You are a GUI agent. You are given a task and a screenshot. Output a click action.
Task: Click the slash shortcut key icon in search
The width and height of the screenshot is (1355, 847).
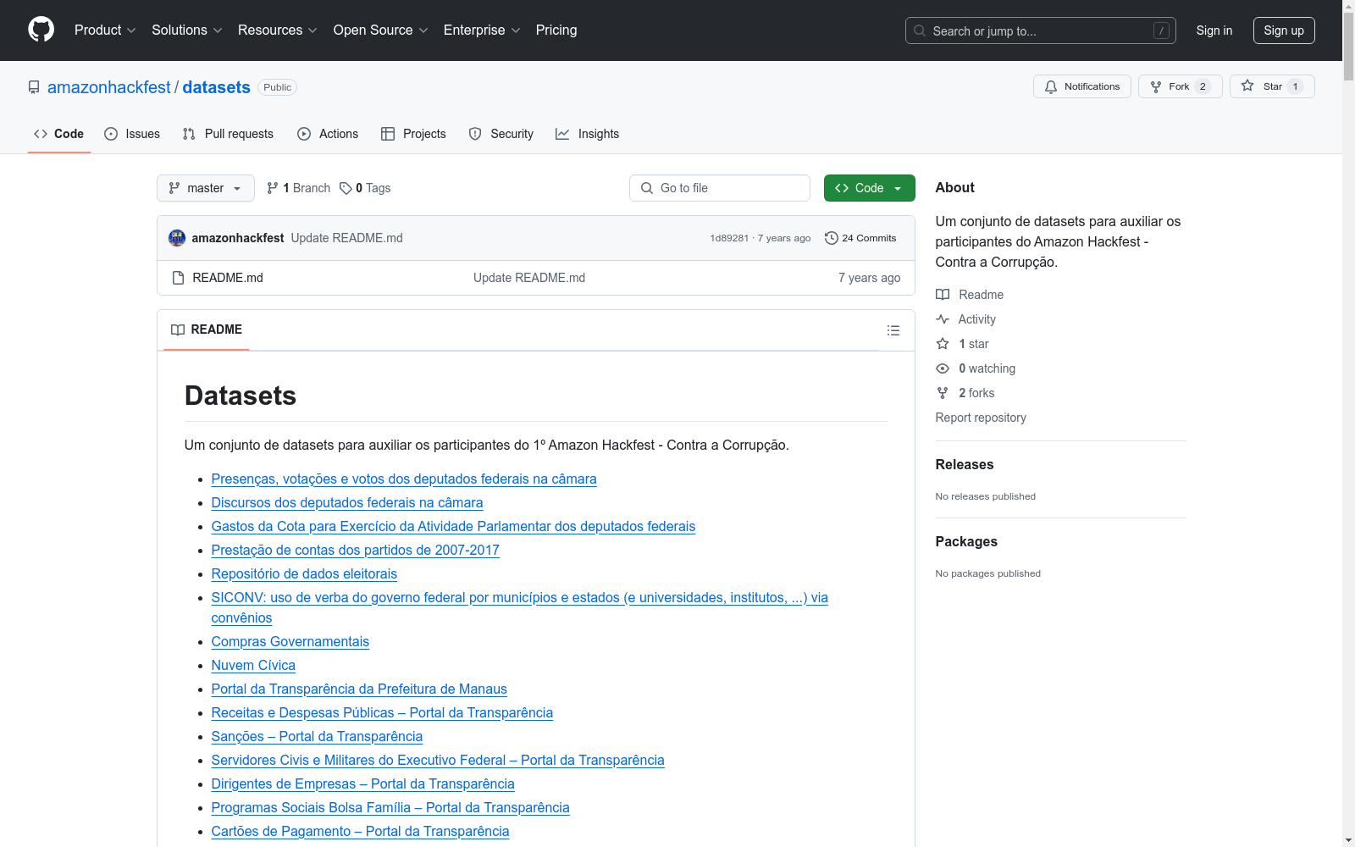pyautogui.click(x=1161, y=30)
